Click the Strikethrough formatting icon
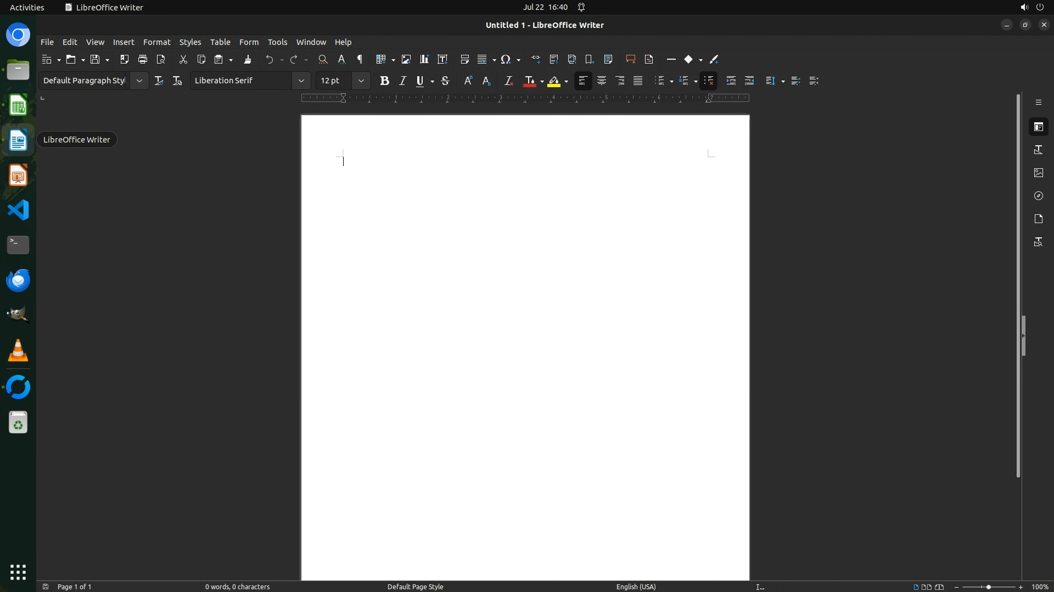This screenshot has width=1054, height=592. (445, 81)
